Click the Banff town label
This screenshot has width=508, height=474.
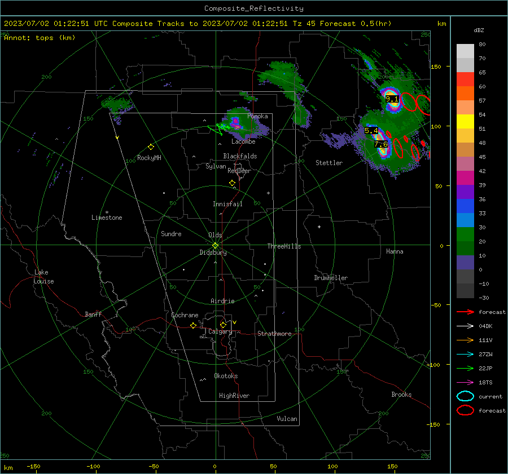click(93, 314)
